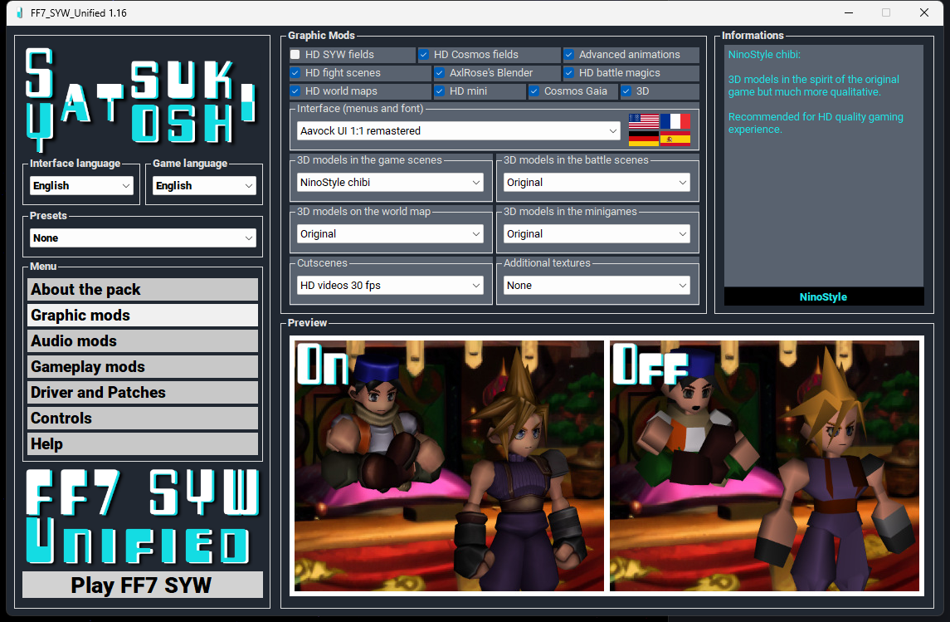
Task: Click the Off preview image
Action: 765,466
